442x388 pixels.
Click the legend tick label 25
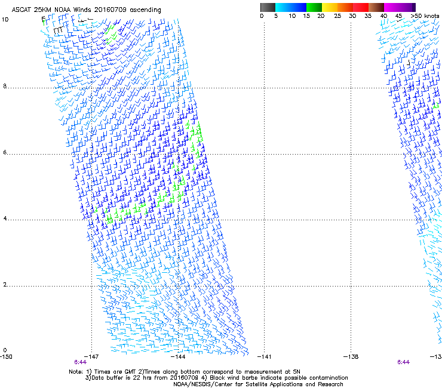[x=337, y=16]
